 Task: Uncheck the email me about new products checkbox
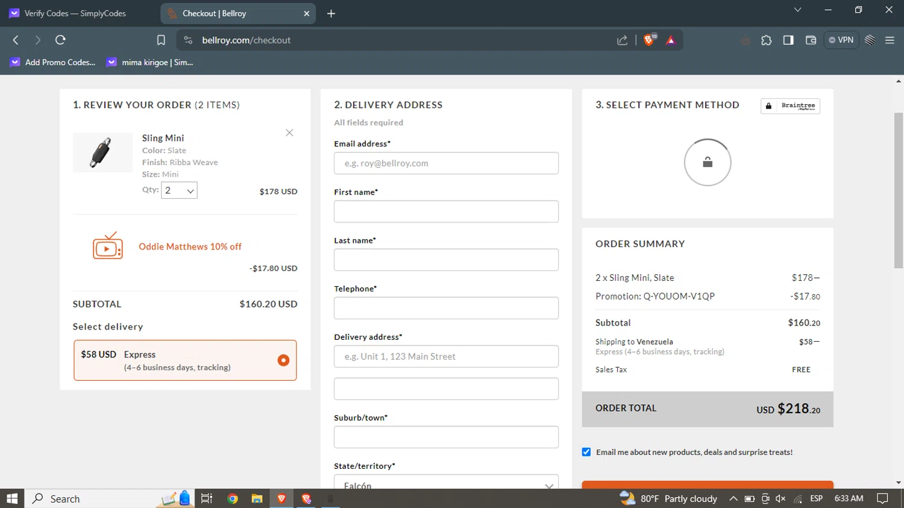pos(586,452)
